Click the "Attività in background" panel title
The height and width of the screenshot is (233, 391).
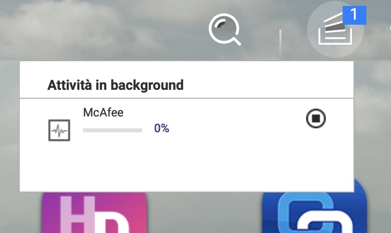pos(116,85)
